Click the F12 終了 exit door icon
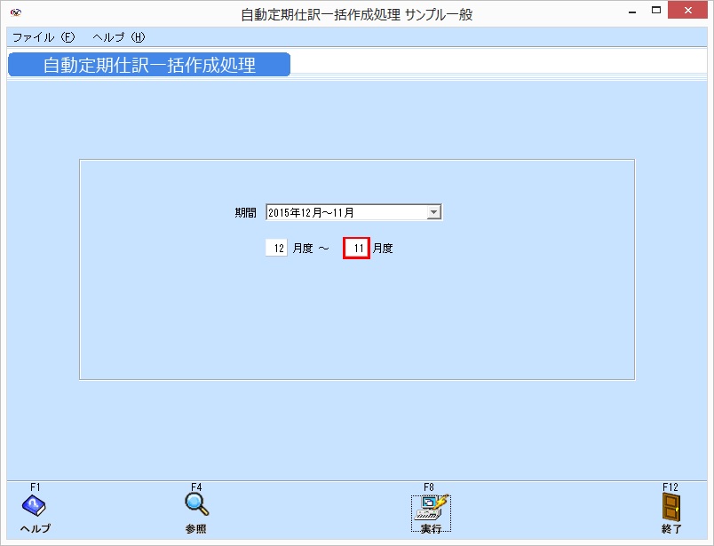714x546 pixels. point(672,506)
